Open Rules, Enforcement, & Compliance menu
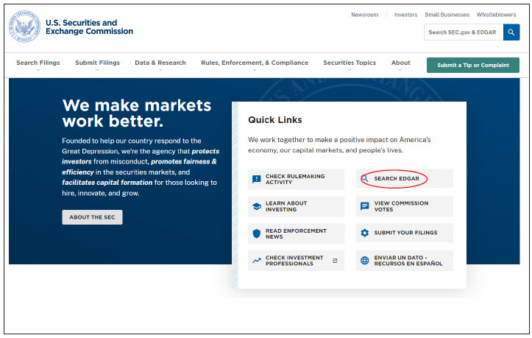 [255, 64]
